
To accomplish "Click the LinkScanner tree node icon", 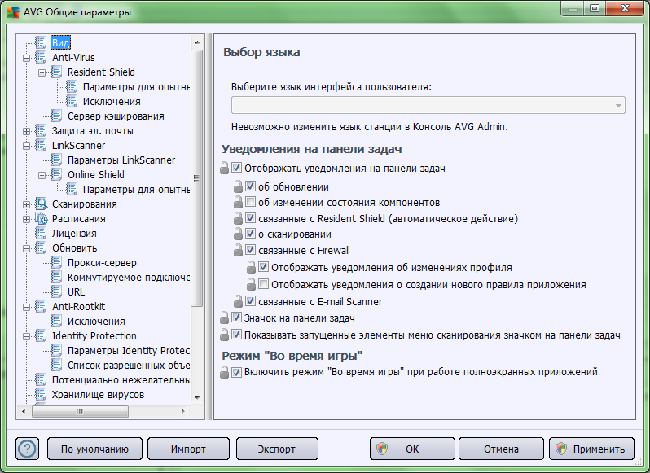I will tap(41, 146).
